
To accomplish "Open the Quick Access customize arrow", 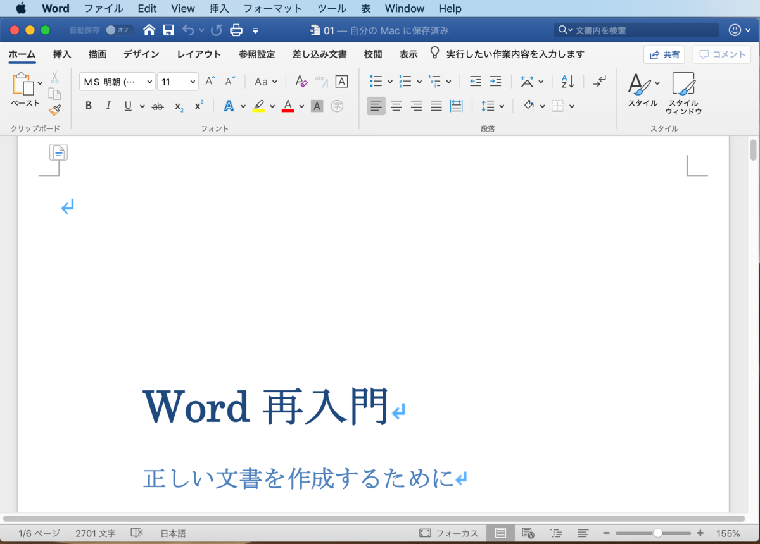I will click(x=255, y=30).
